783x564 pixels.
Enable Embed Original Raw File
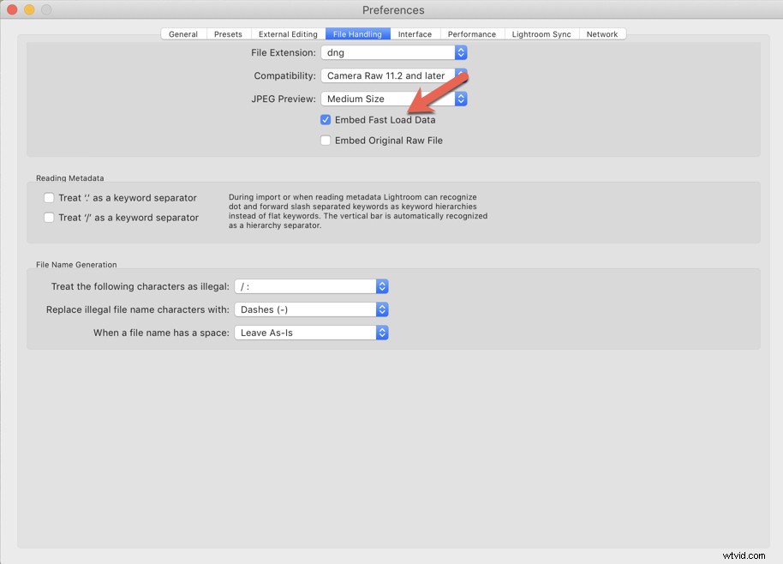tap(326, 140)
